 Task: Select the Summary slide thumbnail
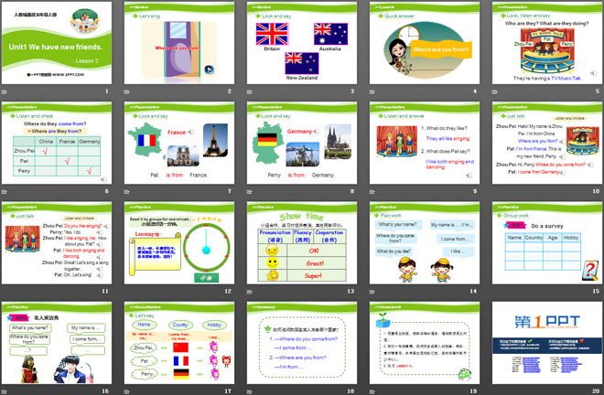click(x=302, y=343)
